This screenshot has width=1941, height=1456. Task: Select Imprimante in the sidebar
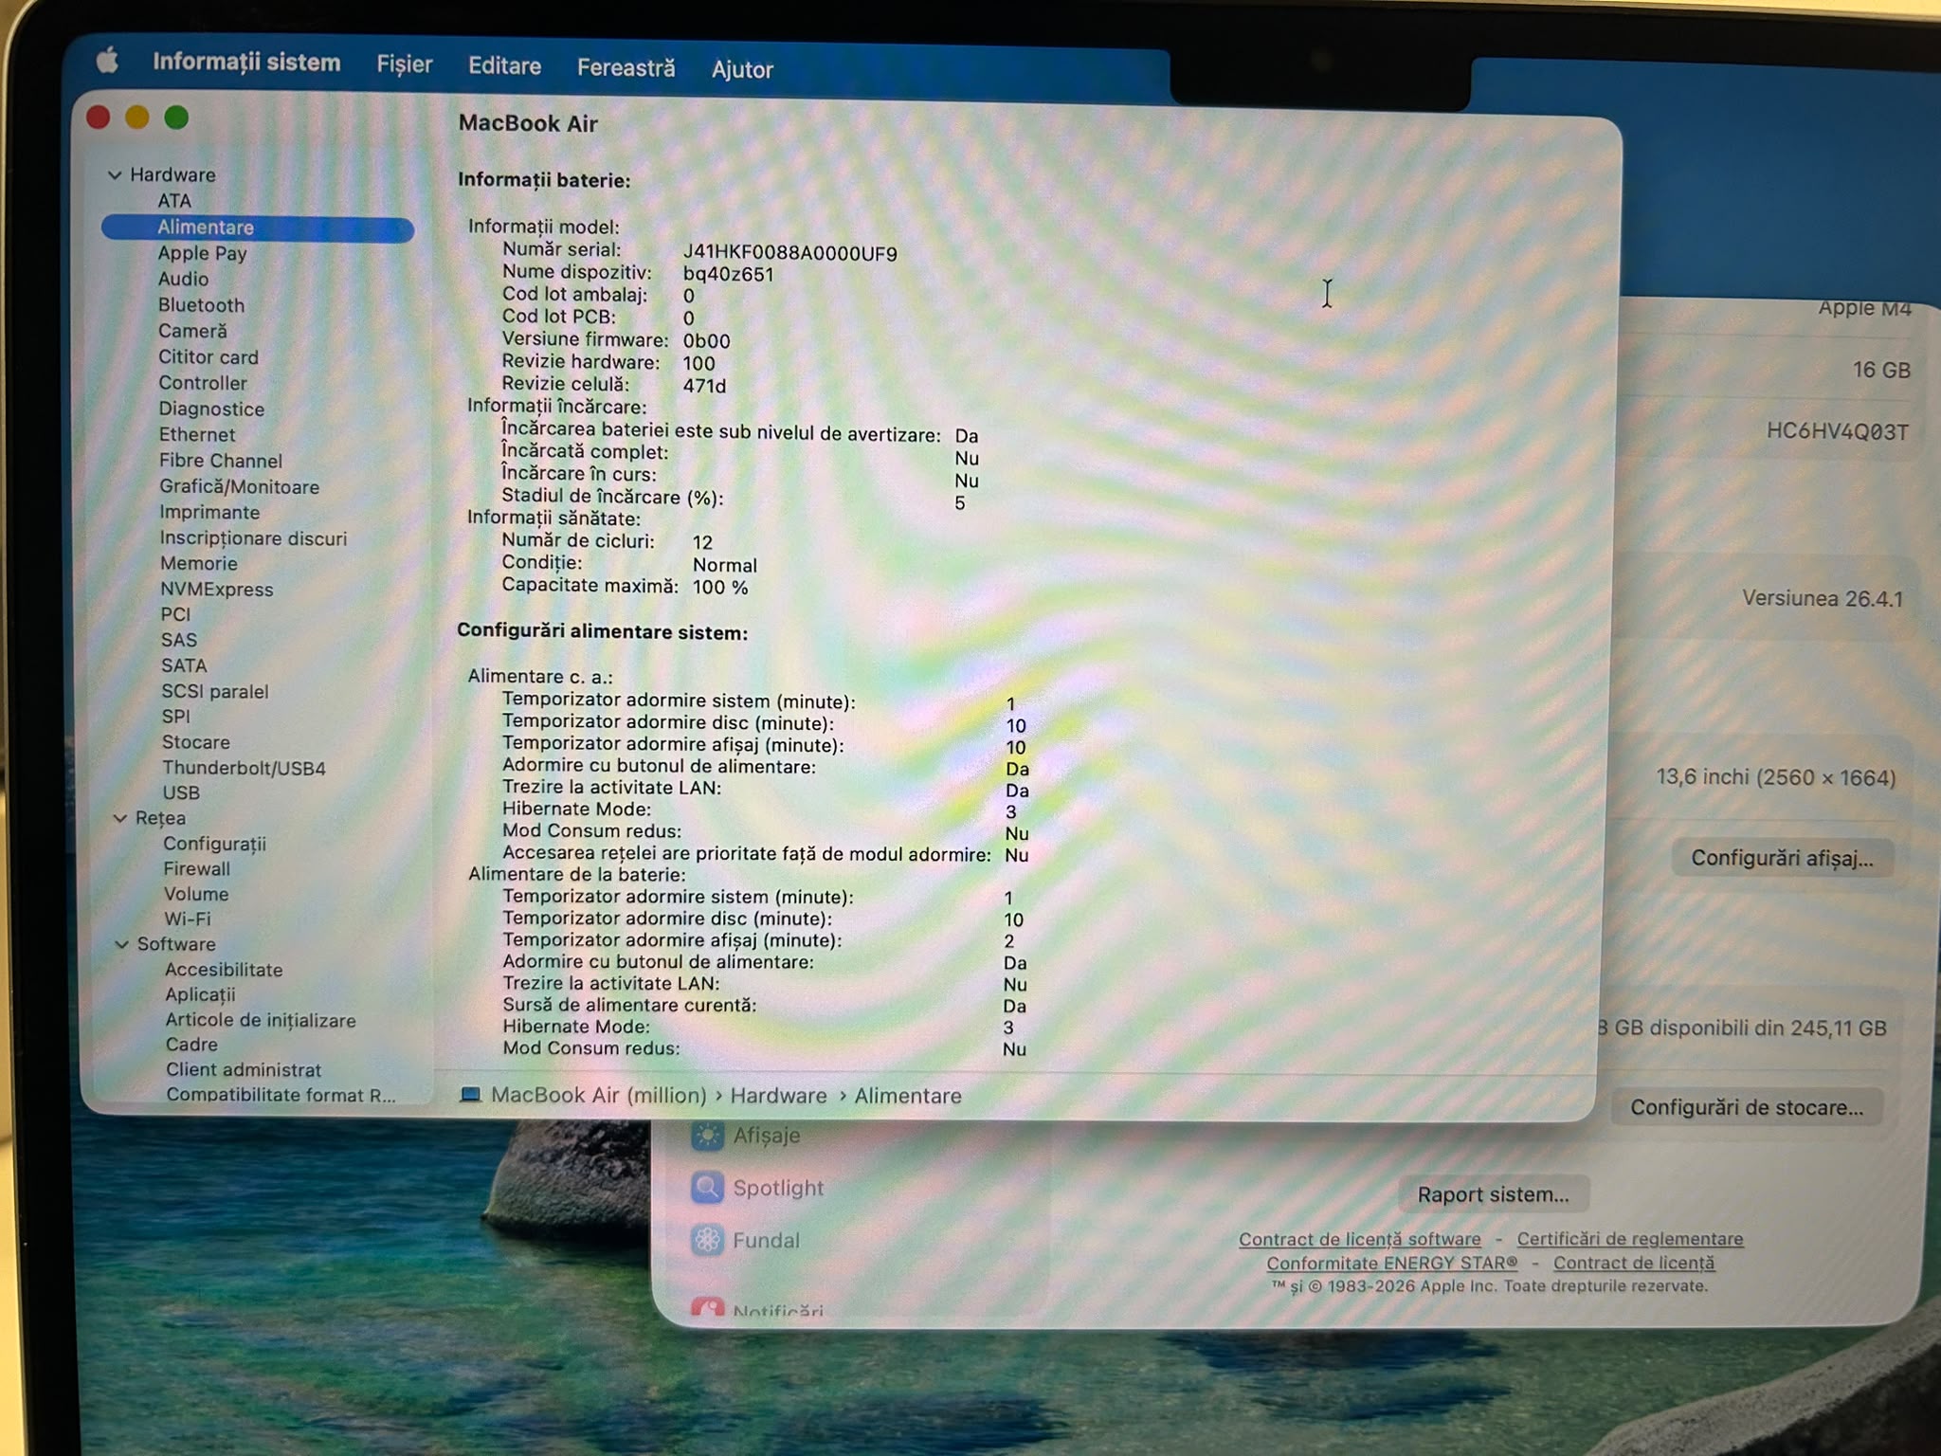coord(209,513)
